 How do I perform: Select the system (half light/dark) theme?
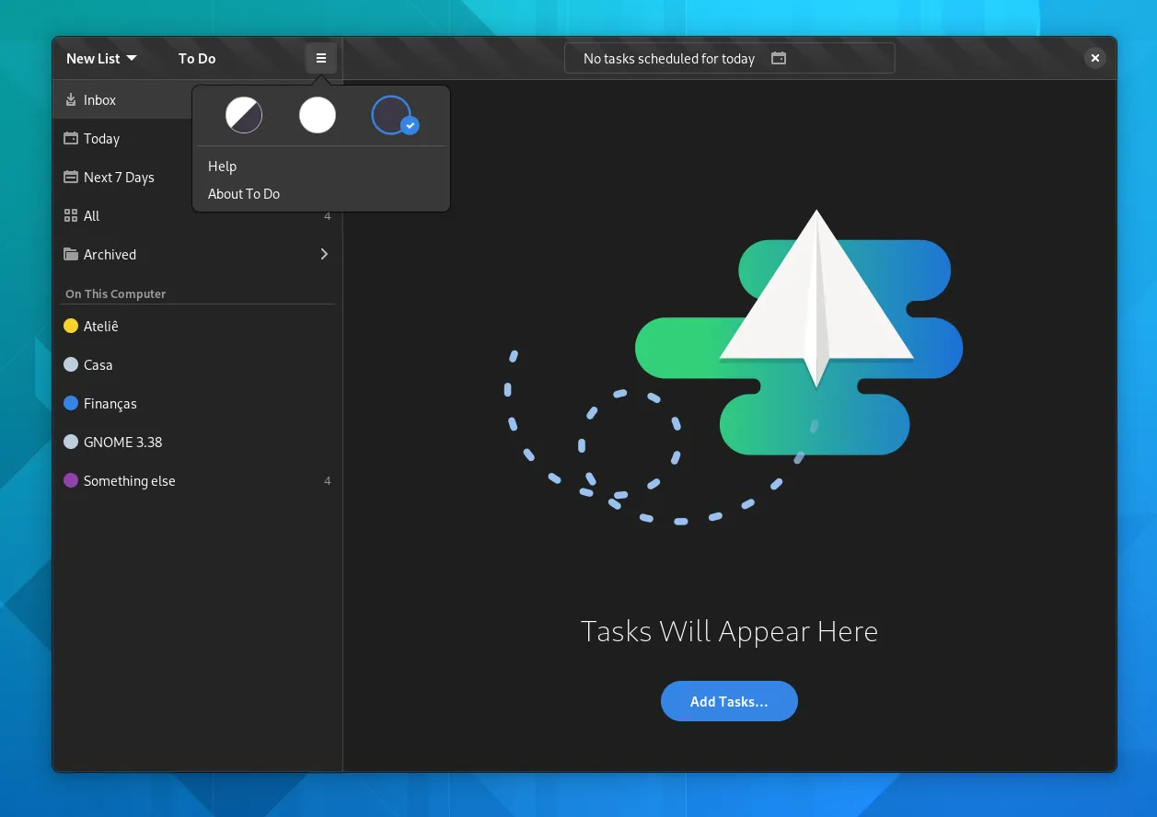point(244,116)
